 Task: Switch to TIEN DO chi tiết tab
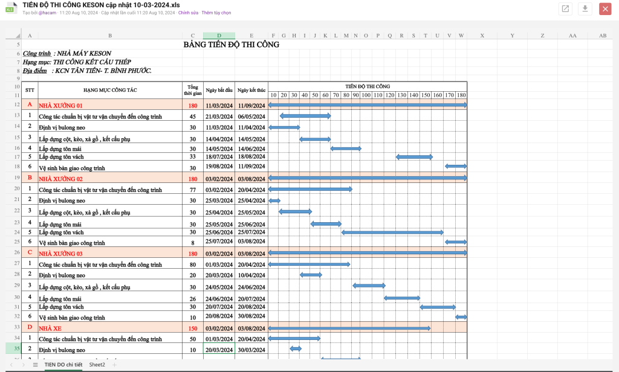coord(63,365)
